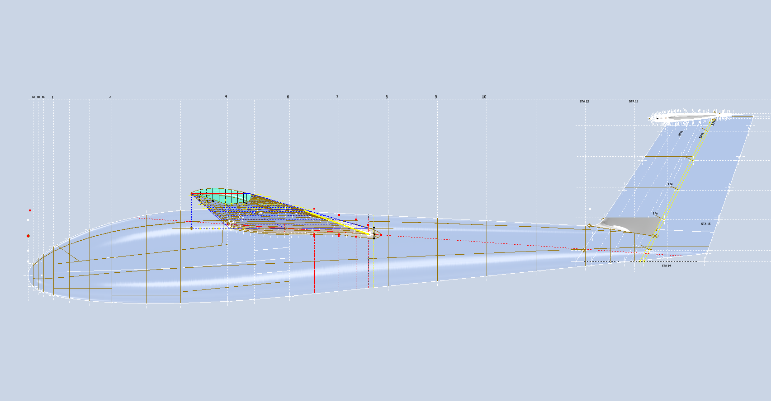
Task: Click station label 2 near the nose
Action: (x=110, y=97)
